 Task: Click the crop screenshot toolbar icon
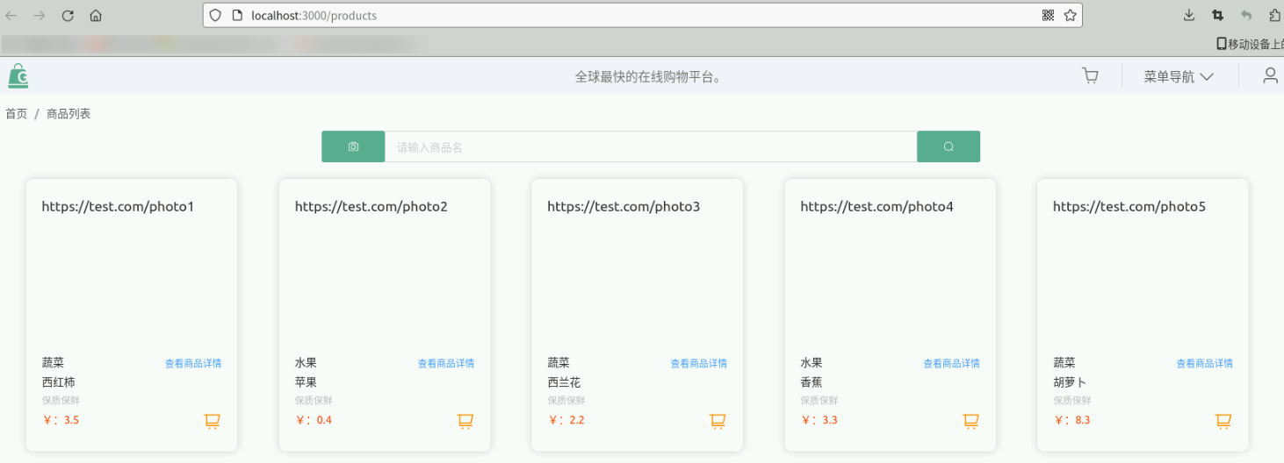pyautogui.click(x=1217, y=15)
